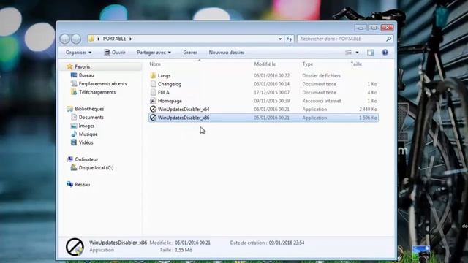Screen dimensions: 468x263
Task: Click the Bibliothèques icon in sidebar
Action: coord(70,109)
